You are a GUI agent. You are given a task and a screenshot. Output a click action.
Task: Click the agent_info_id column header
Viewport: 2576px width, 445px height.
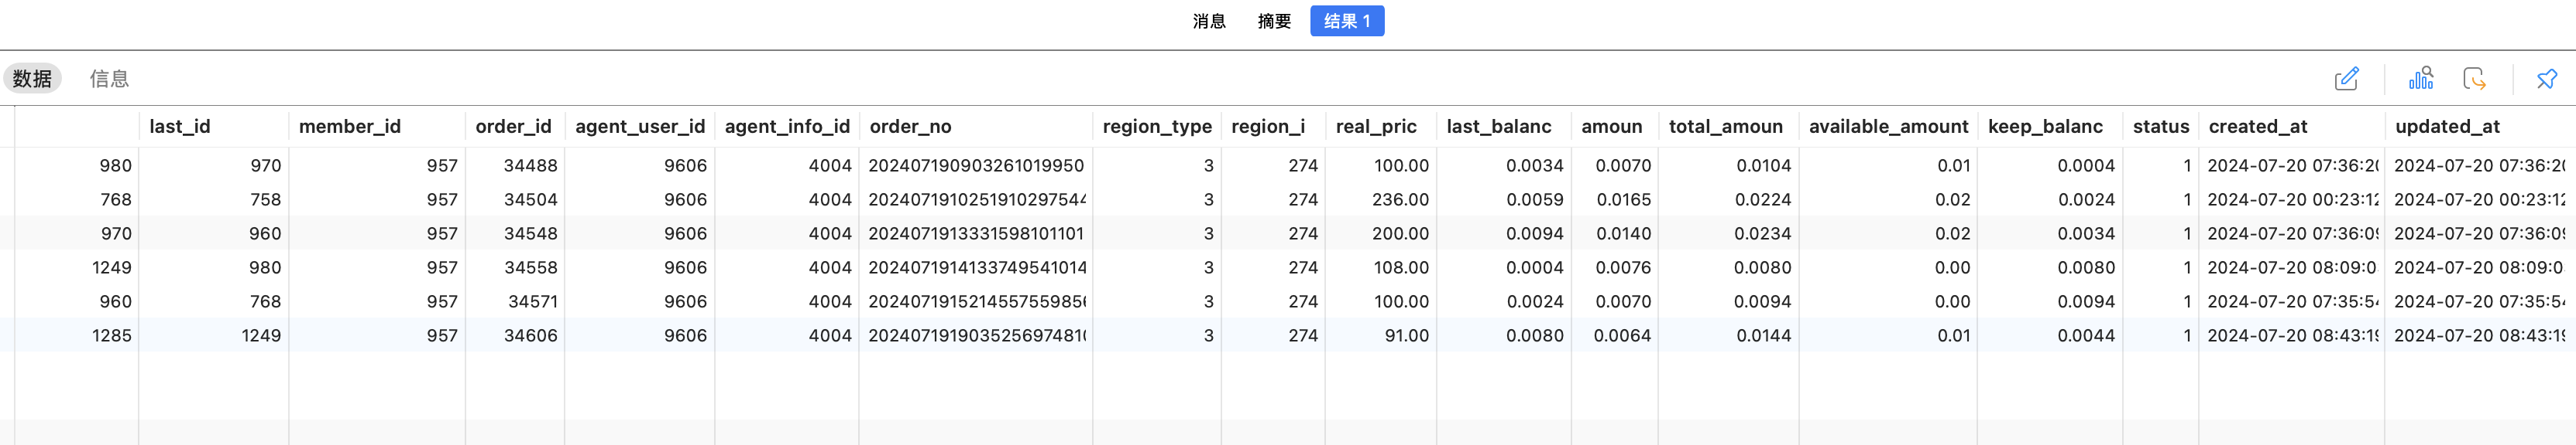point(787,127)
